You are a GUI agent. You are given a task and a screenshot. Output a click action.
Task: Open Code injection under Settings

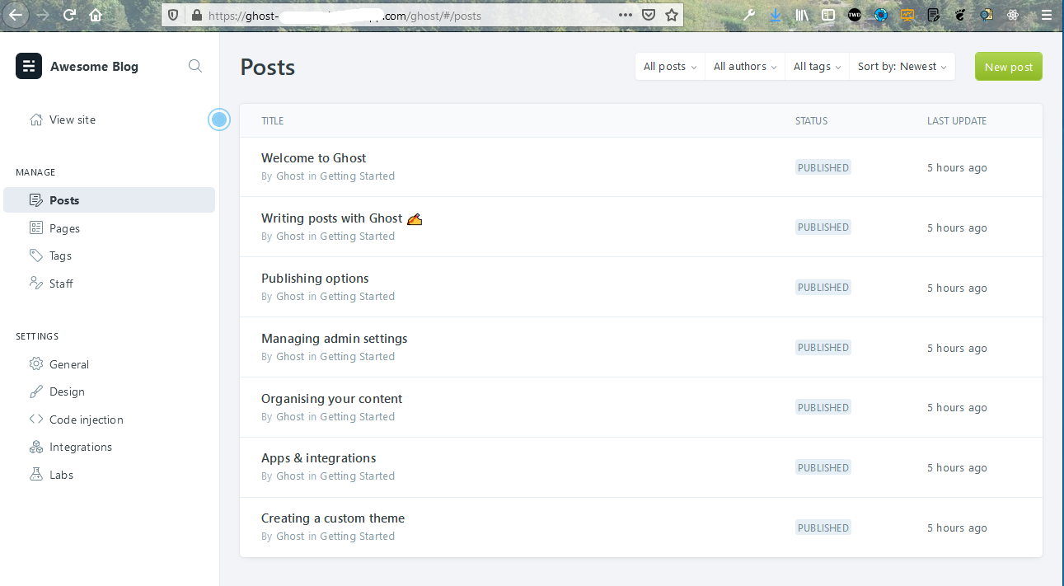tap(109, 420)
